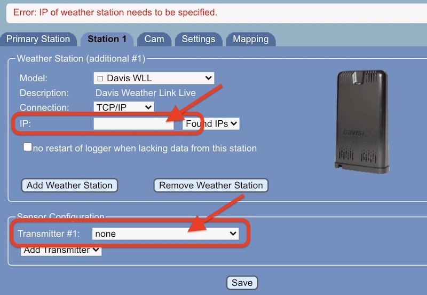Expand the Connection dropdown set to TCP/IP
This screenshot has width=427, height=295.
tap(123, 107)
